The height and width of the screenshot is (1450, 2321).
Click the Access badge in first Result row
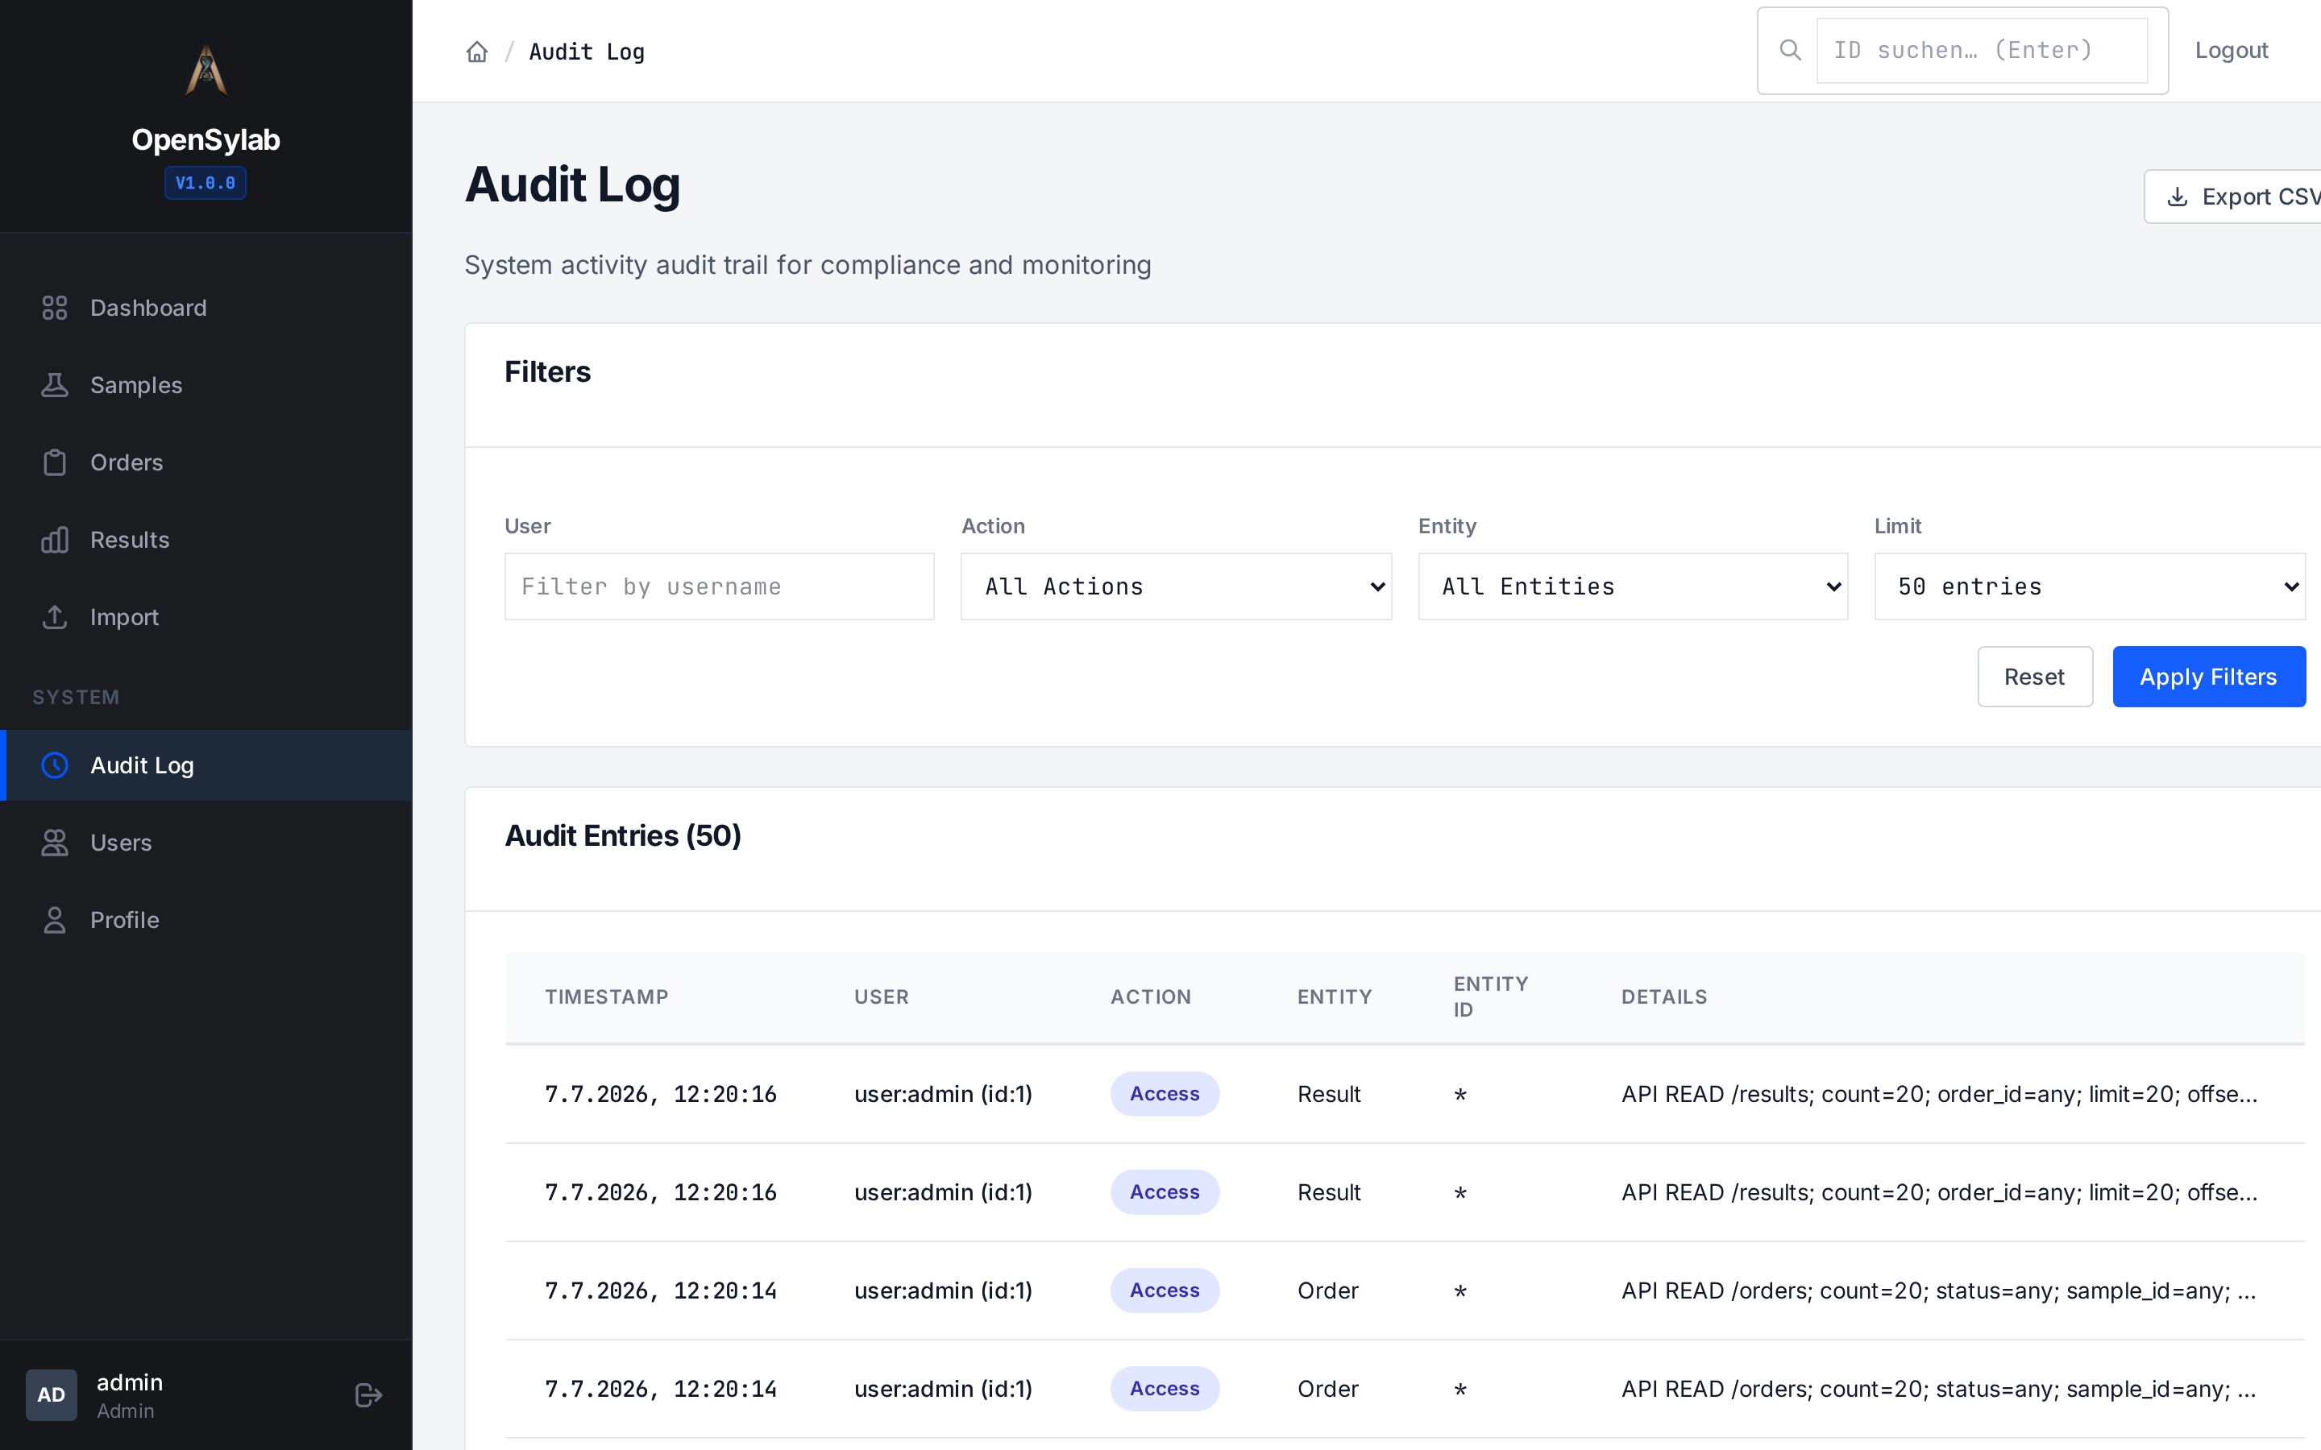click(x=1165, y=1093)
